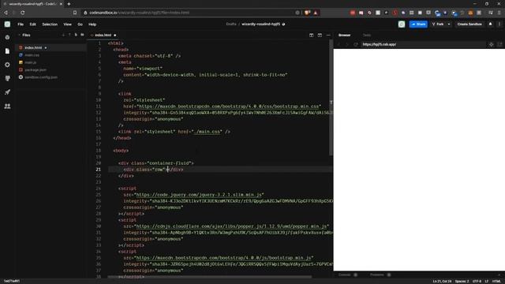Open the File menu
This screenshot has width=505, height=284.
coord(21,24)
